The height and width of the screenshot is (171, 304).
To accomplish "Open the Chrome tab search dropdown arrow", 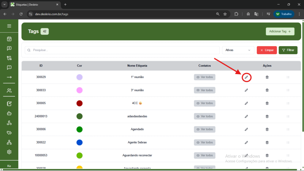I will point(4,4).
